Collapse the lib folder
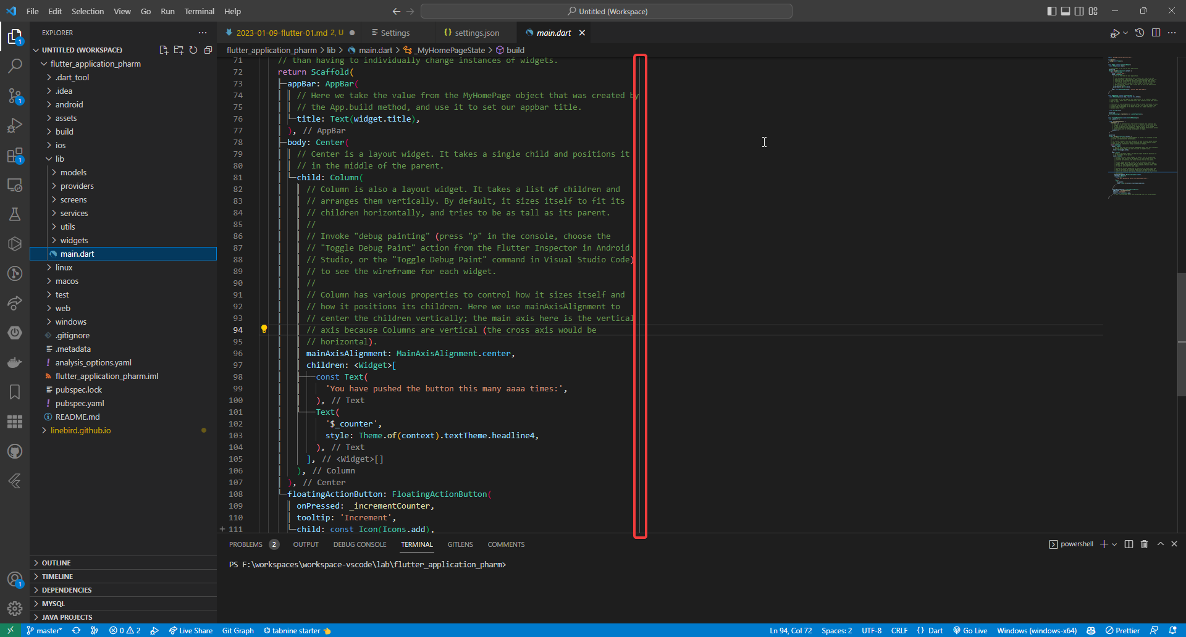 [x=60, y=159]
